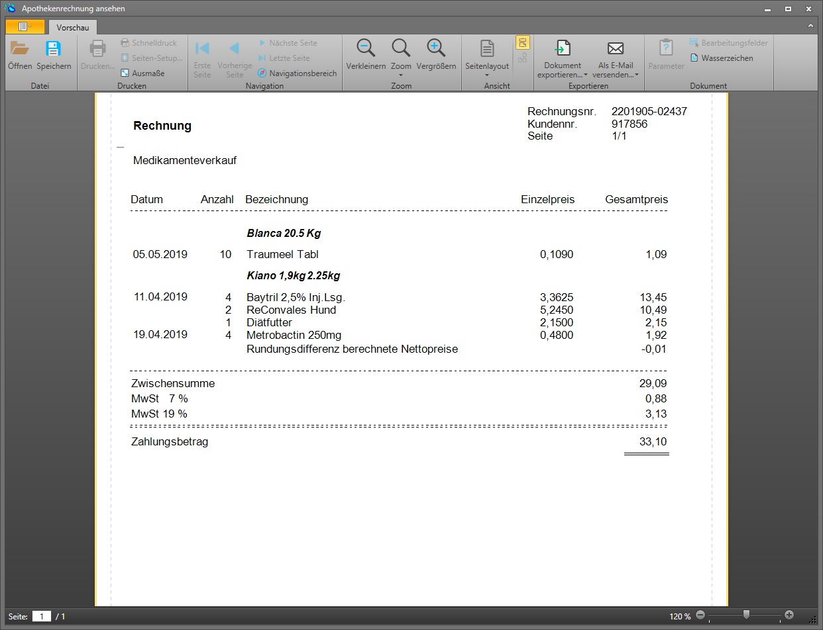Adjust the zoom slider handle
Viewport: 823px width, 630px height.
[x=746, y=615]
